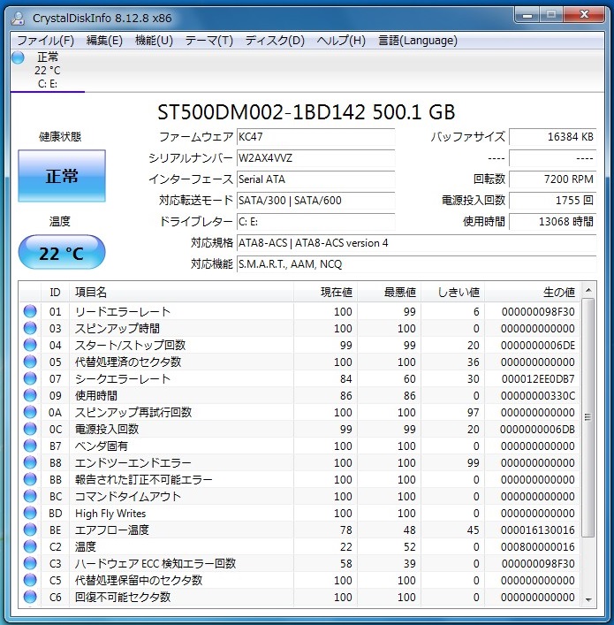The height and width of the screenshot is (625, 614).
Task: Click the ドライブレター field C: E:
Action: [x=315, y=221]
